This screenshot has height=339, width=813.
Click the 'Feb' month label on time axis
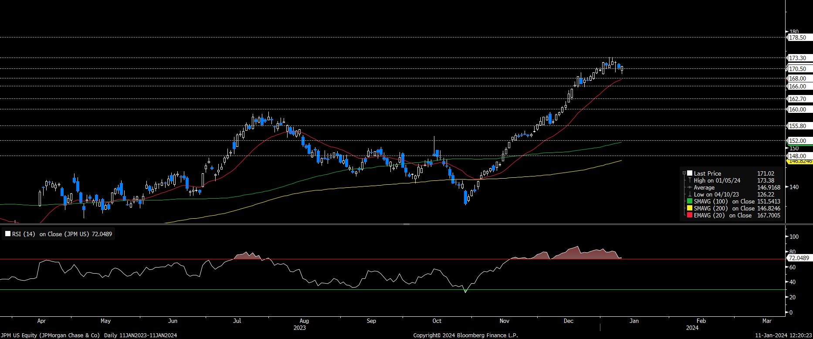pos(701,321)
